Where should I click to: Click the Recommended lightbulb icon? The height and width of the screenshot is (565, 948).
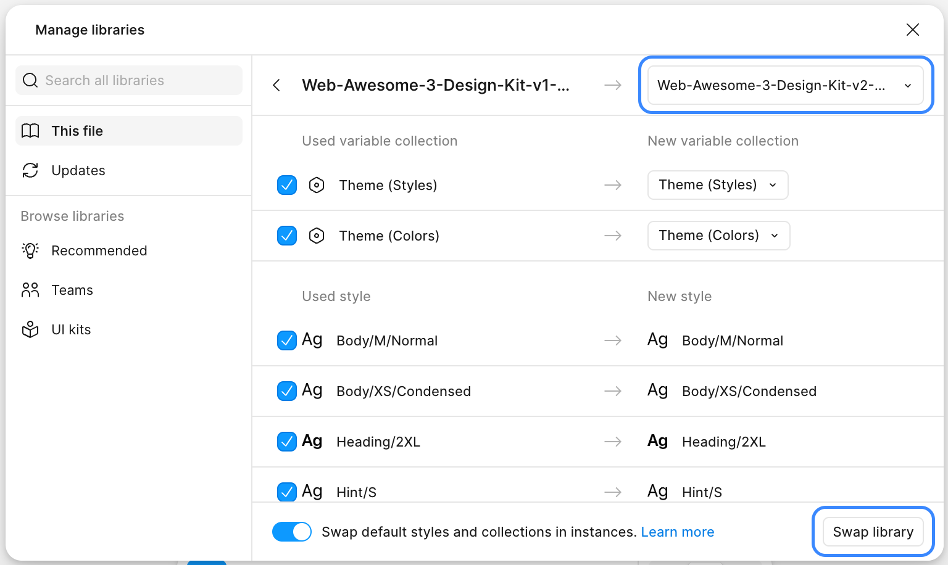click(x=30, y=250)
